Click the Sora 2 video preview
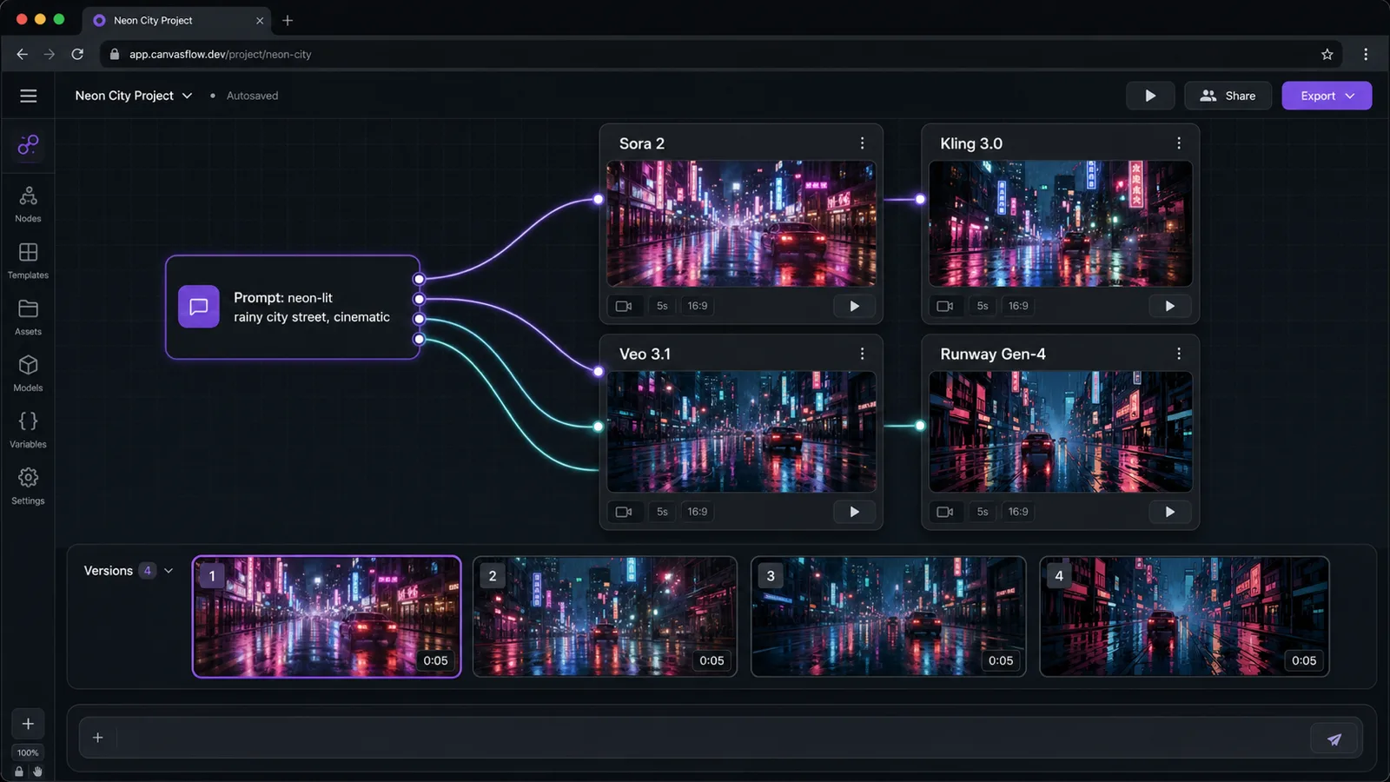Viewport: 1390px width, 782px height. click(x=741, y=223)
